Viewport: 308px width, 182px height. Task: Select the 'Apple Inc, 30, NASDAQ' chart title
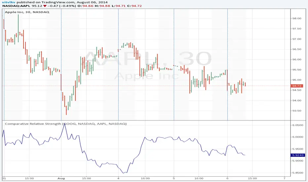[x=27, y=12]
